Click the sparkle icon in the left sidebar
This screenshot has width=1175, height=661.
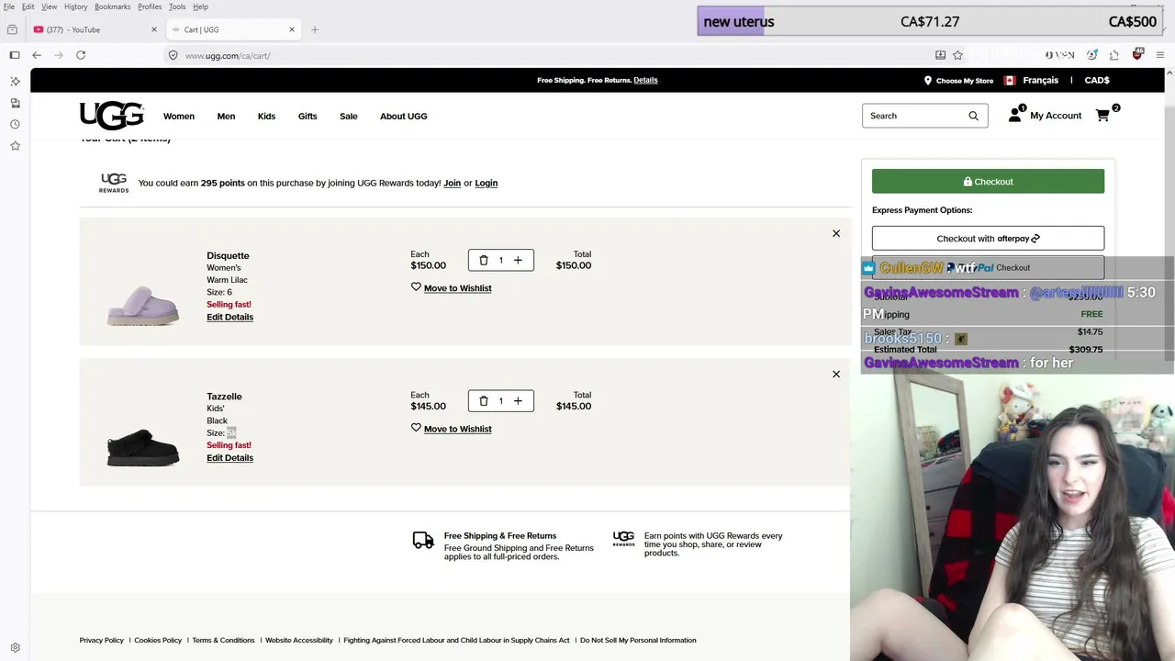pyautogui.click(x=15, y=82)
